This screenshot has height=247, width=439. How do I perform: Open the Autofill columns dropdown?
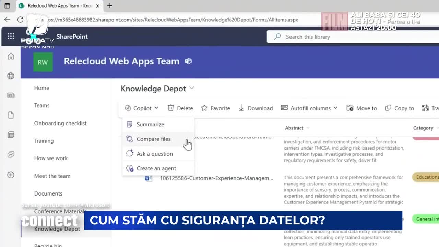[x=309, y=108]
